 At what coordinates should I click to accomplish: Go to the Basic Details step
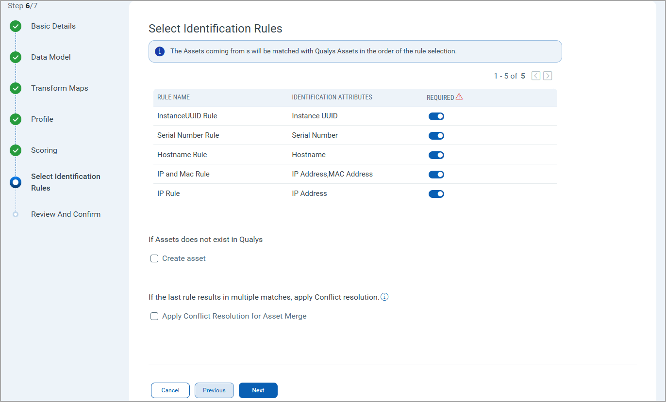pyautogui.click(x=53, y=26)
